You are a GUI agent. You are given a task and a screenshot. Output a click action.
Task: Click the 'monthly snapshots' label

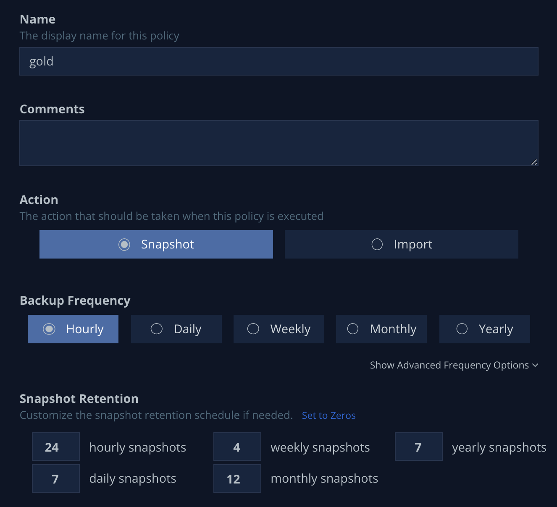coord(324,478)
